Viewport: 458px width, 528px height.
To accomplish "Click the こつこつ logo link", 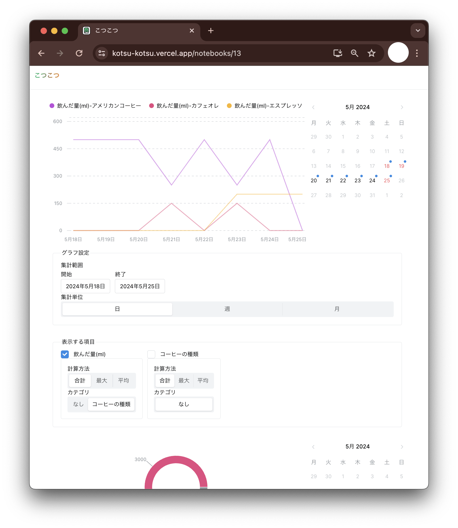I will (47, 75).
